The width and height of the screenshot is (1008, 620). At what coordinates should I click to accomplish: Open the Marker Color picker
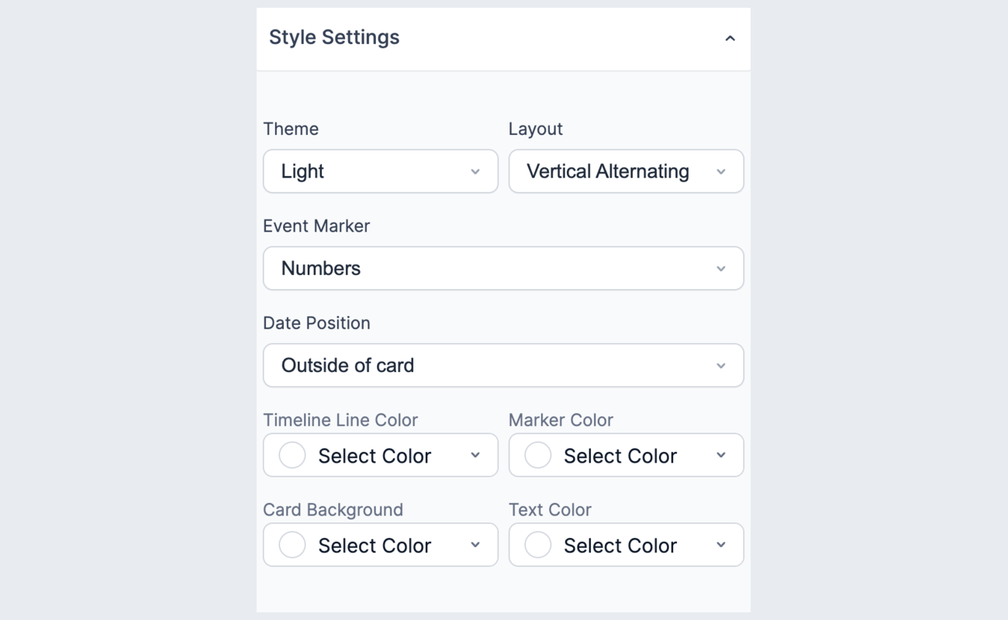click(626, 455)
